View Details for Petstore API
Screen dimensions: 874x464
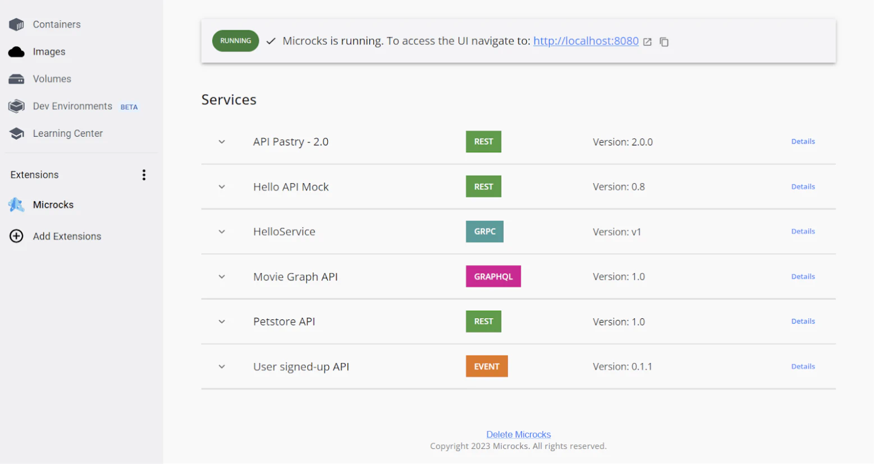803,322
